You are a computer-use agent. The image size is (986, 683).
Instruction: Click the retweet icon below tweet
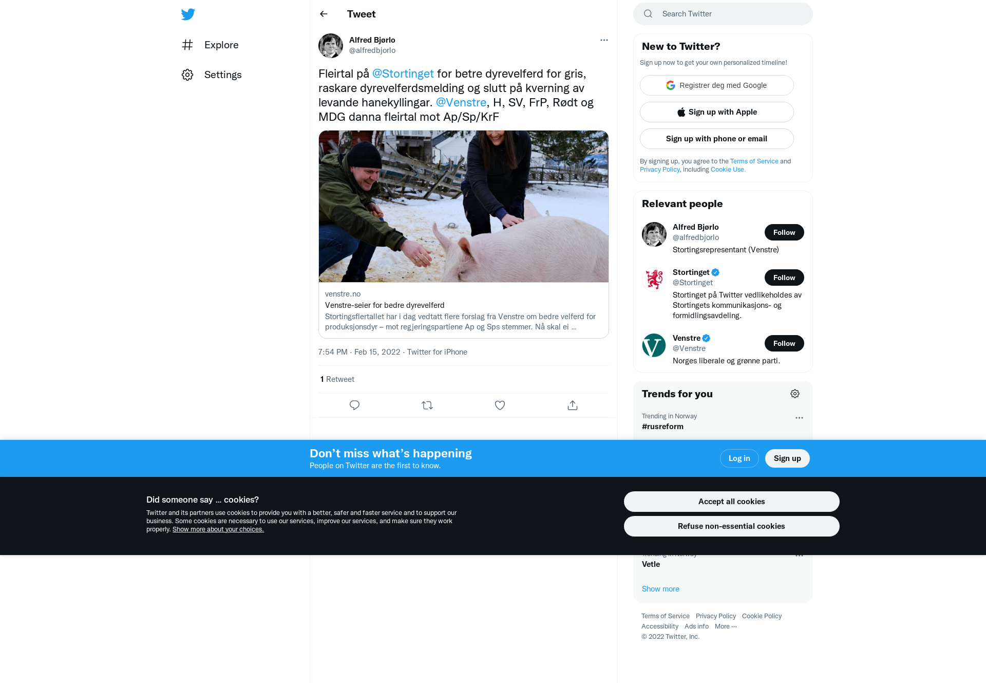427,405
